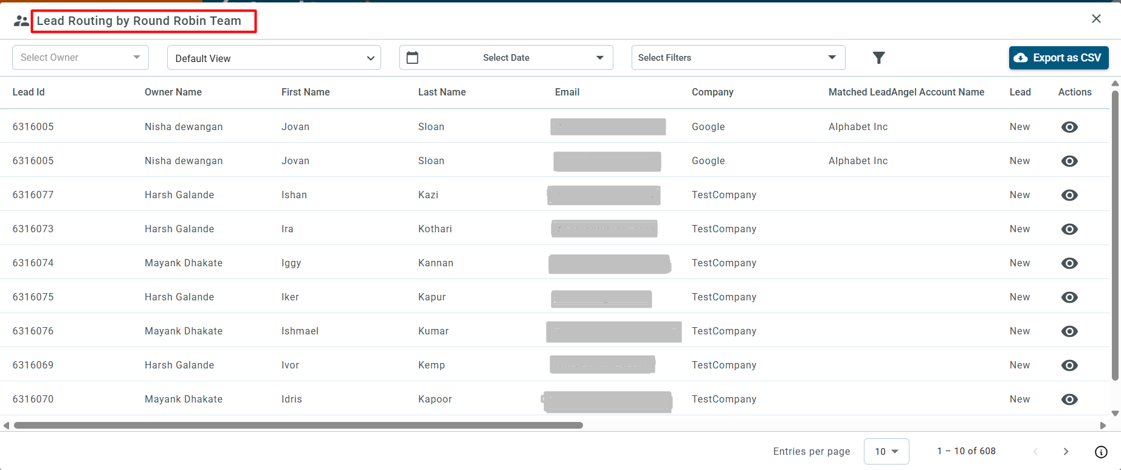
Task: Sort by First Name column header
Action: (306, 92)
